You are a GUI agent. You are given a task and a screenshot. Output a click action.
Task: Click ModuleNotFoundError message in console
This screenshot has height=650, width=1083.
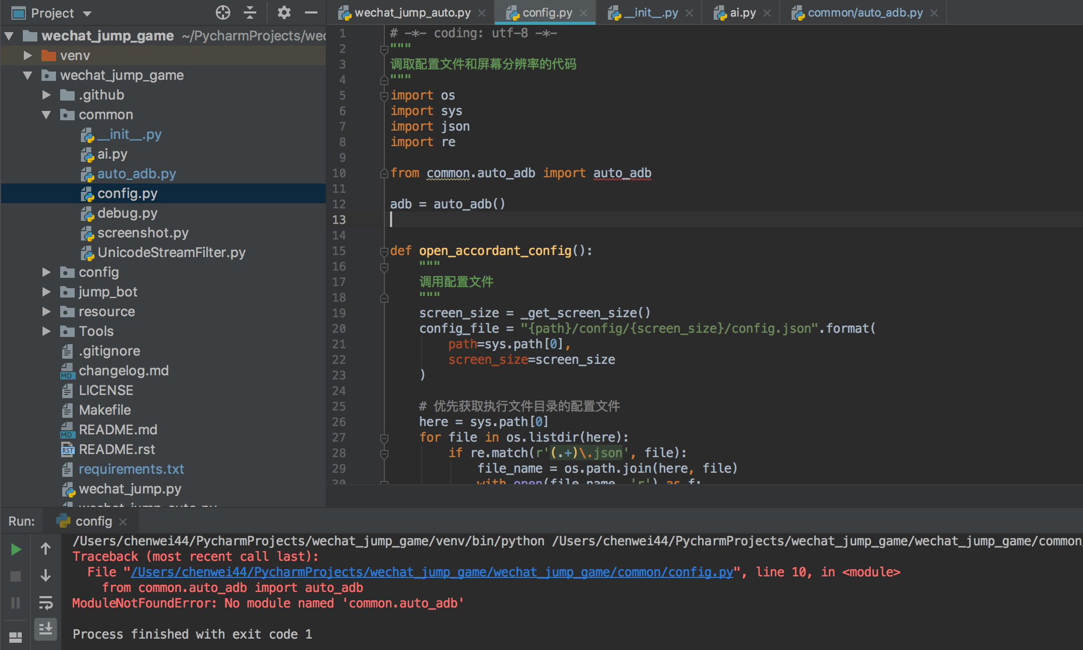[268, 603]
